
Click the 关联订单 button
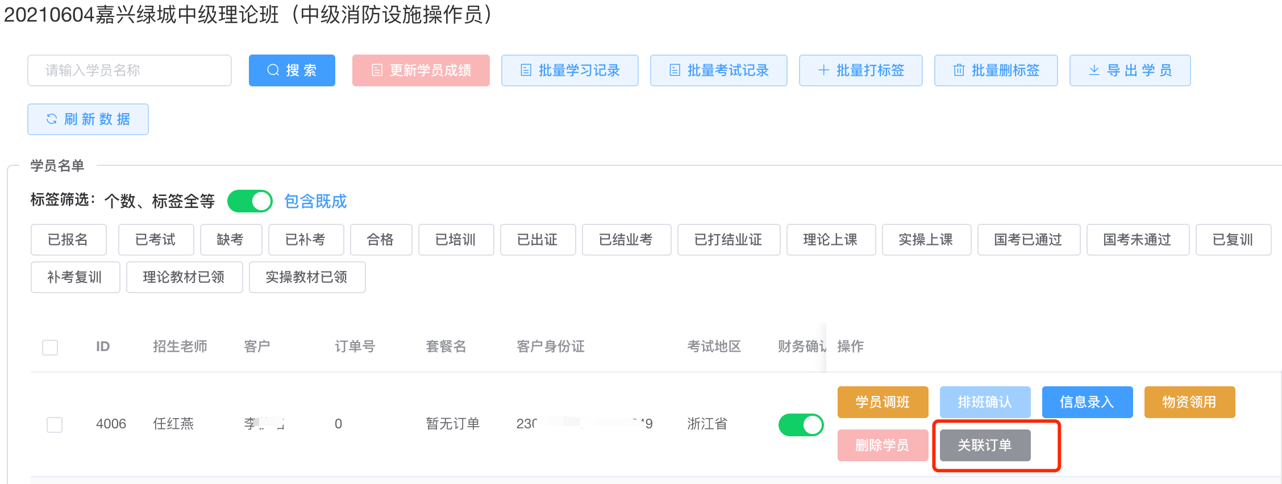pos(985,445)
